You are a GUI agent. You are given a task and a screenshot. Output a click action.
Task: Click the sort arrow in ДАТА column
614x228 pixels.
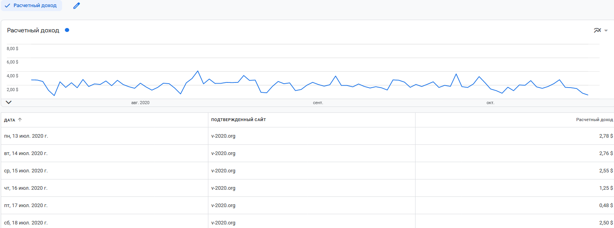pyautogui.click(x=20, y=120)
